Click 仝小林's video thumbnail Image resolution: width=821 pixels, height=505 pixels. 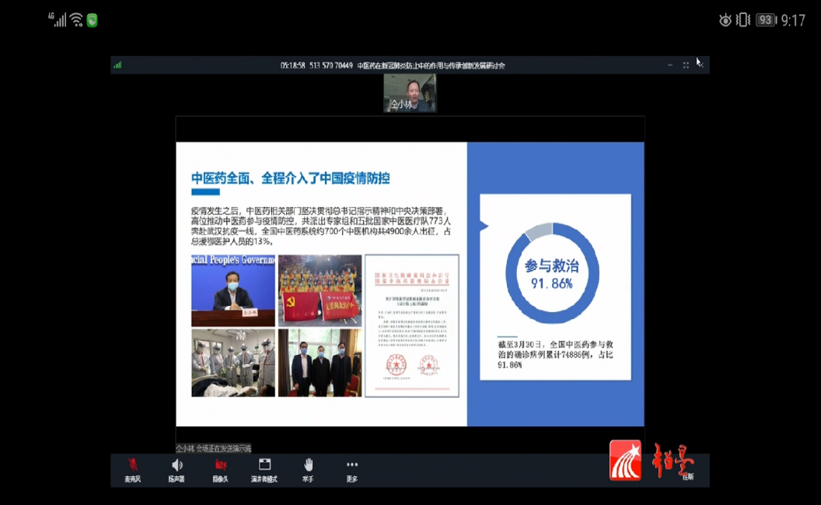[410, 93]
